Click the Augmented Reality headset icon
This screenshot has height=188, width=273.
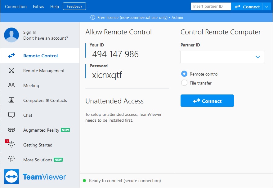(x=11, y=130)
